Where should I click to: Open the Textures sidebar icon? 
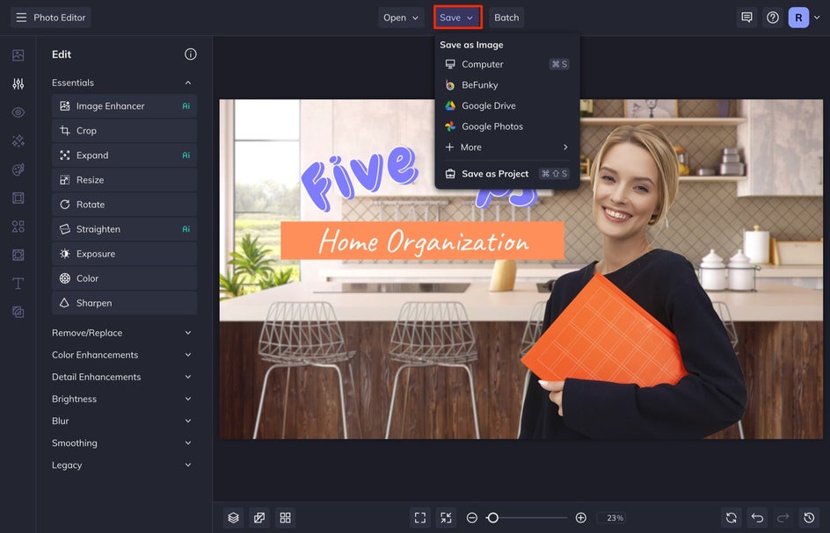18,255
